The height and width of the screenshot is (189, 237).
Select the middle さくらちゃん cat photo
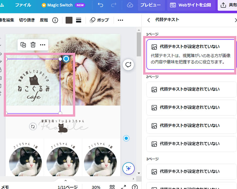[x=63, y=162]
